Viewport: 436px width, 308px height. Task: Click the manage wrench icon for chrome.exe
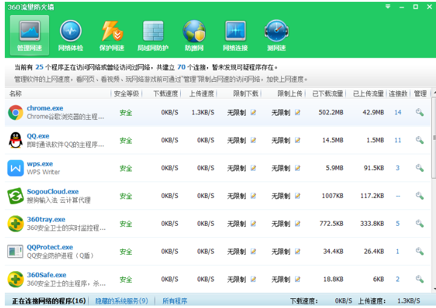[x=420, y=113]
